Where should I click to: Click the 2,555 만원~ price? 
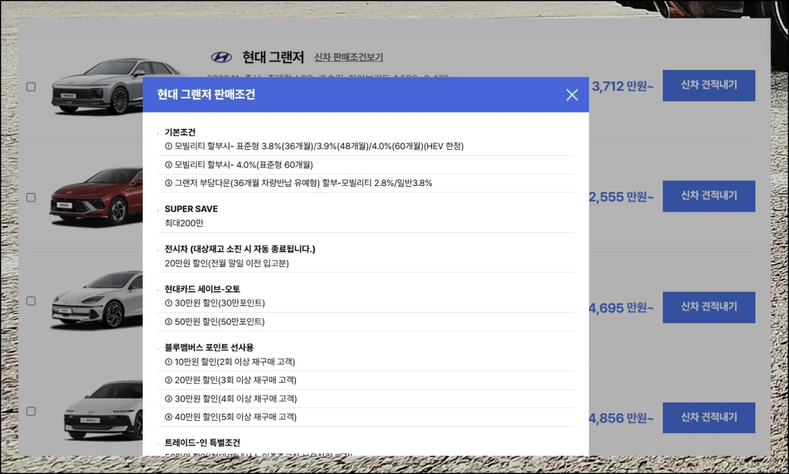click(622, 197)
